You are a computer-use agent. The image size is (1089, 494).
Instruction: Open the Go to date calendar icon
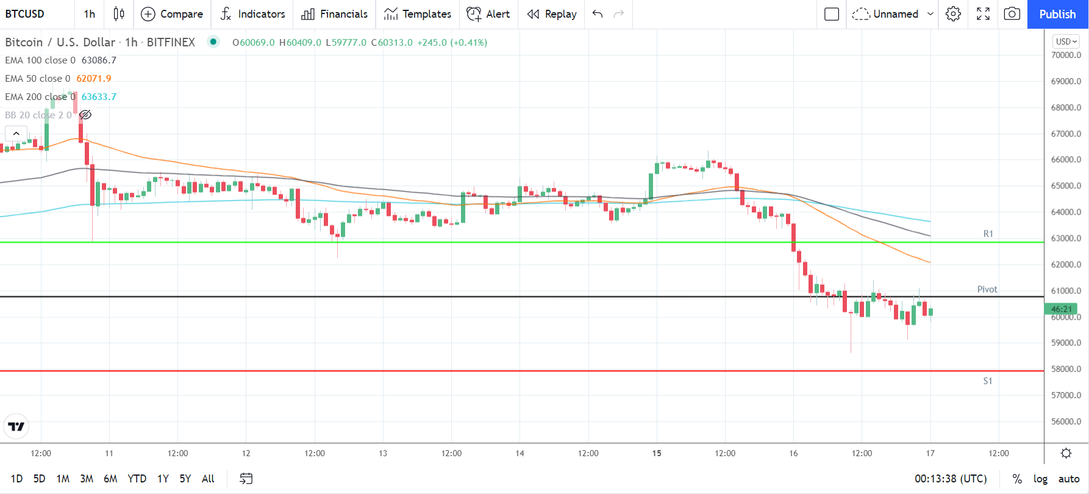(246, 479)
